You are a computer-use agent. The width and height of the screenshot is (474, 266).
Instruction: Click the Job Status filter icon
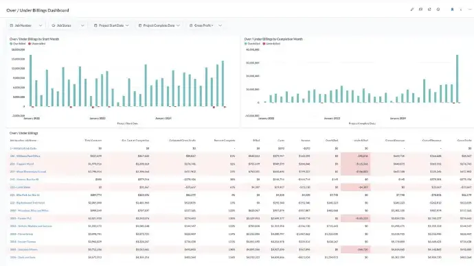click(54, 25)
